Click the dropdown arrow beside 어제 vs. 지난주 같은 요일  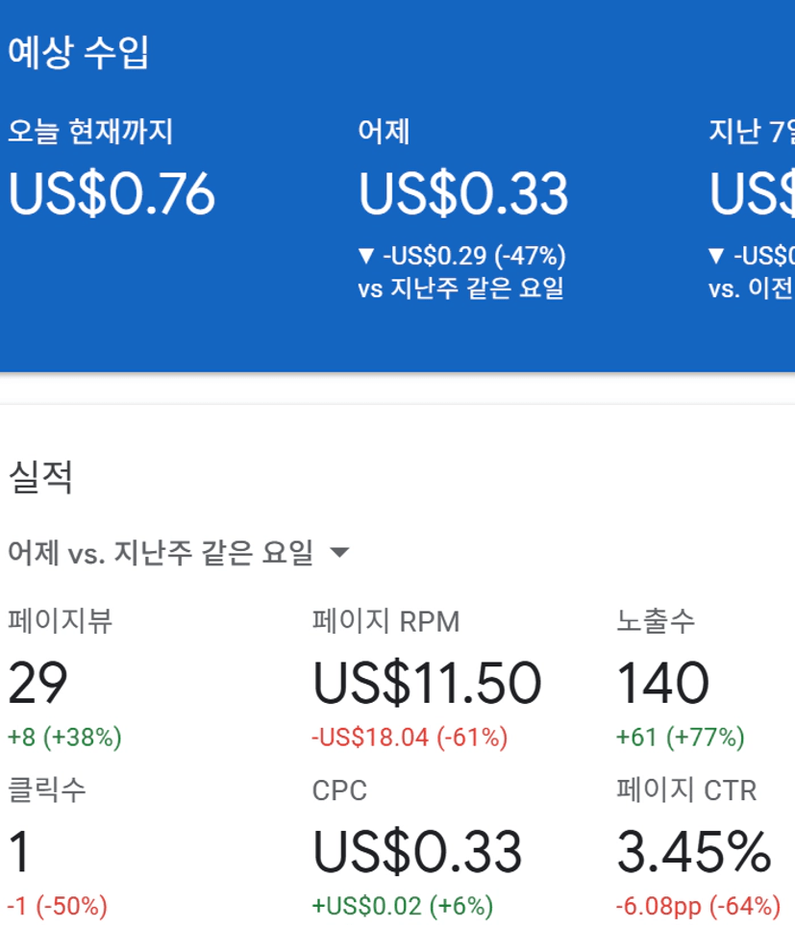point(339,553)
